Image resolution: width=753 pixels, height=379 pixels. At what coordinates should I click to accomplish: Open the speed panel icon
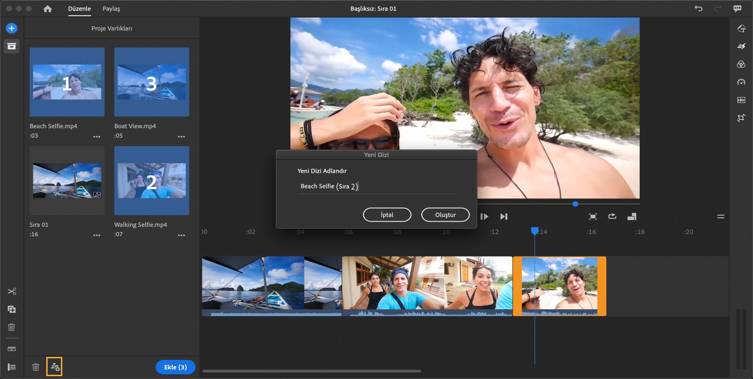coord(741,82)
